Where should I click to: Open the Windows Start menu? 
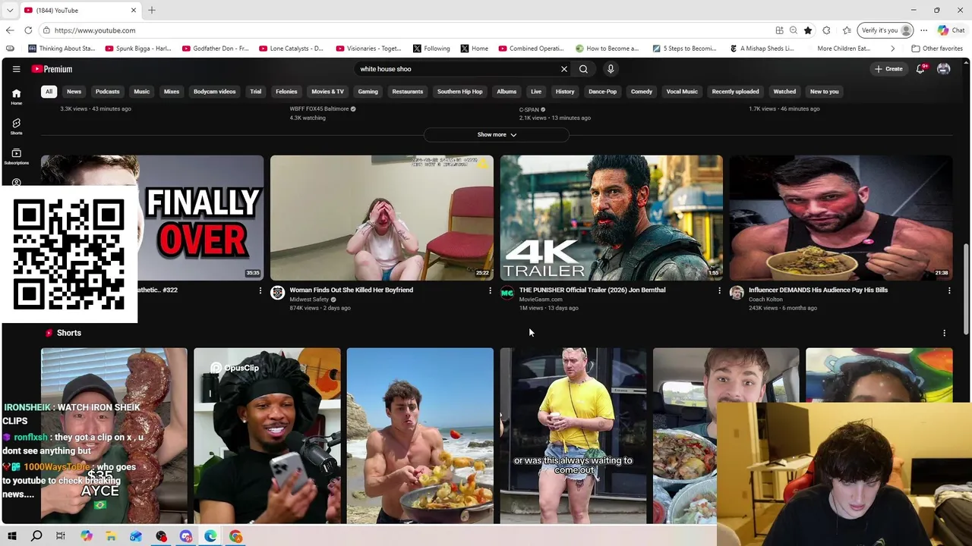pyautogui.click(x=12, y=536)
